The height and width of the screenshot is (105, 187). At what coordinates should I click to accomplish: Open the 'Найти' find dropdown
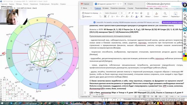(165, 15)
